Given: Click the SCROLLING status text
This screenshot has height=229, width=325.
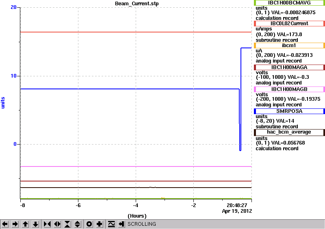Looking at the screenshot, I should [142, 224].
